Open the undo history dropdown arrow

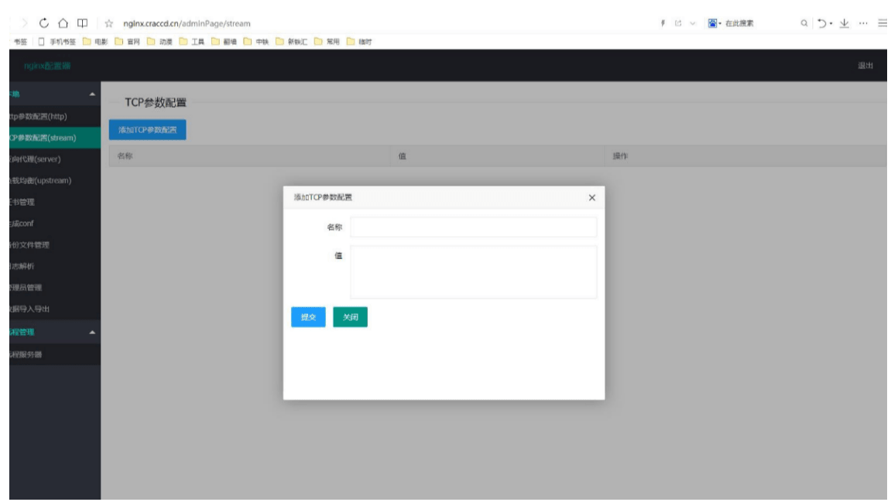[831, 24]
